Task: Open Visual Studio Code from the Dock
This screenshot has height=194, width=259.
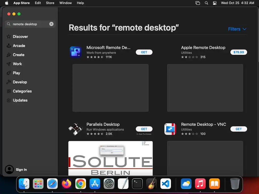Action: (x=166, y=184)
